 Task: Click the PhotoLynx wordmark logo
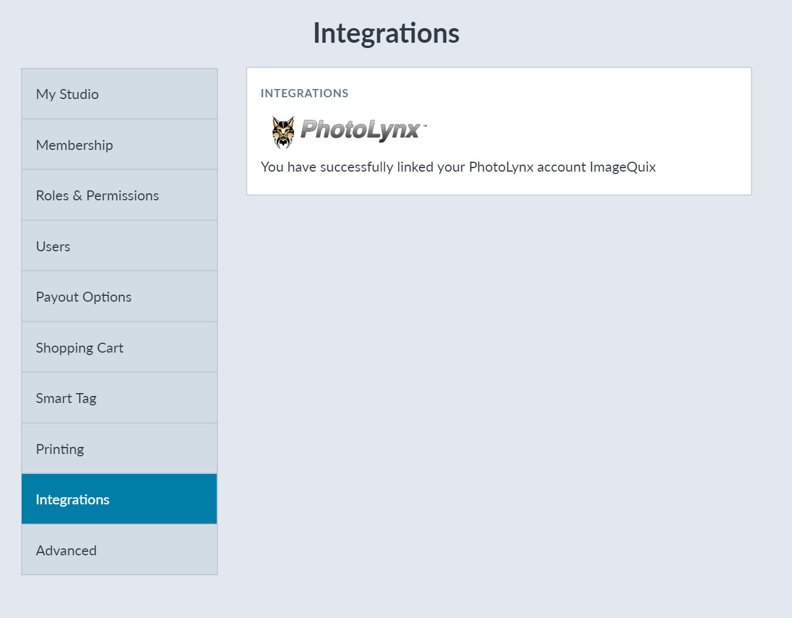(x=363, y=129)
